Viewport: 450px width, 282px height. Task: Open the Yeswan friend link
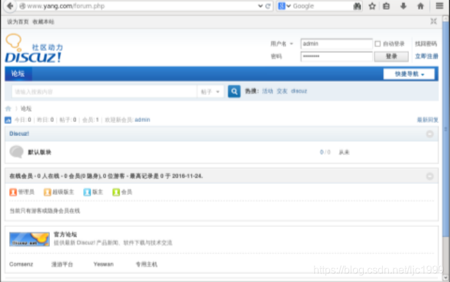click(104, 264)
